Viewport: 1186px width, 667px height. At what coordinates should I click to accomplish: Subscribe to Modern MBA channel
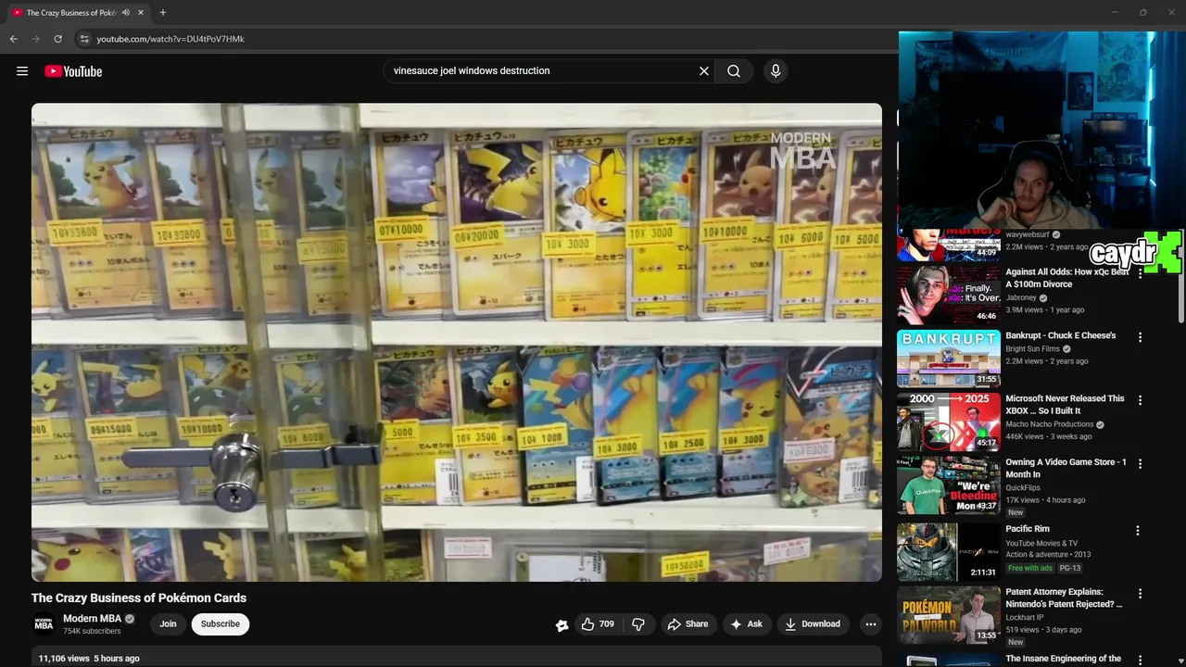221,624
